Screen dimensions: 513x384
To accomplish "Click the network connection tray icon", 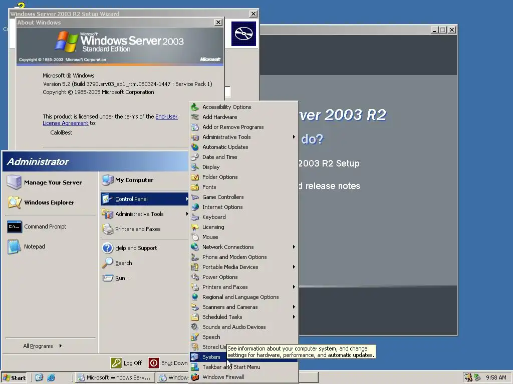I will point(477,377).
